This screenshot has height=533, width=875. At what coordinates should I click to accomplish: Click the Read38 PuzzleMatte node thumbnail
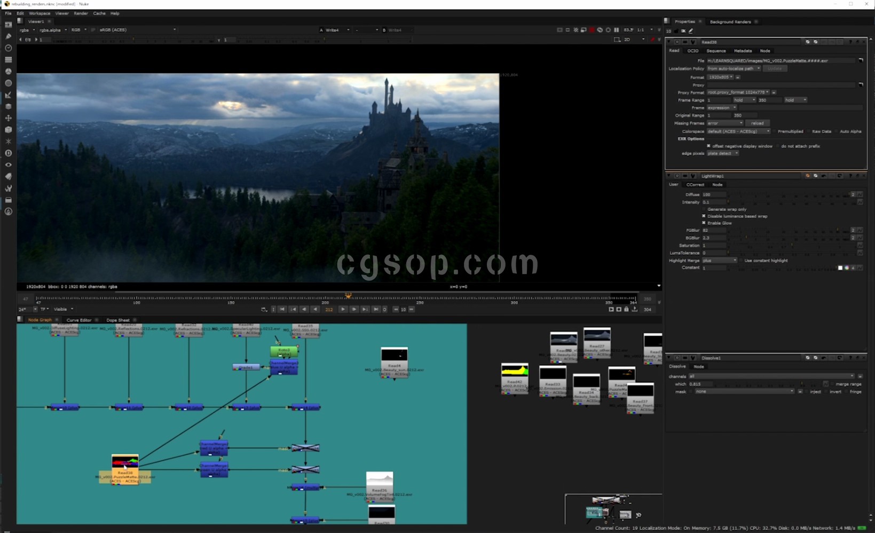125,461
